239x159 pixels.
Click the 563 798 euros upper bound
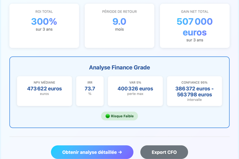[194, 94]
